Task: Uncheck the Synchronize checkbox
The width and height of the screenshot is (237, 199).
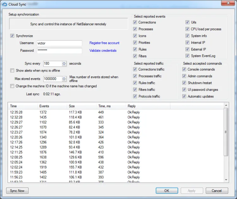Action: click(12, 36)
